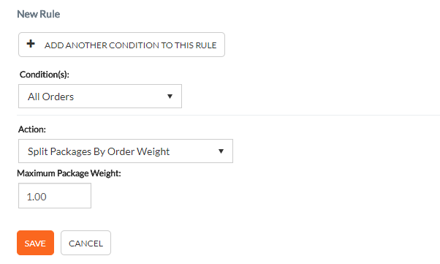The image size is (440, 264).
Task: Click the Condition(s): label
Action: (45, 75)
